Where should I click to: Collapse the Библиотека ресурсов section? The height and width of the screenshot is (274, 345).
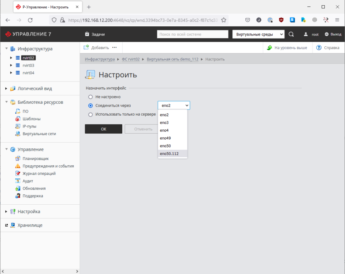click(x=7, y=102)
